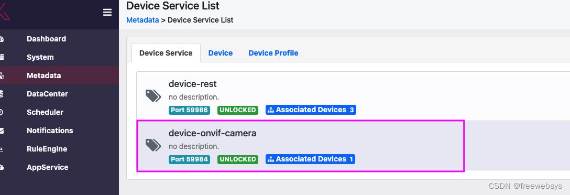Click the tag icon beside device-onvif-camera

pyautogui.click(x=153, y=145)
